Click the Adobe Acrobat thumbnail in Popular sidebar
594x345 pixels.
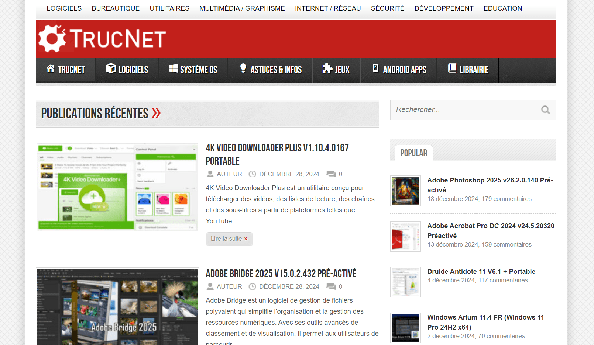(x=405, y=236)
